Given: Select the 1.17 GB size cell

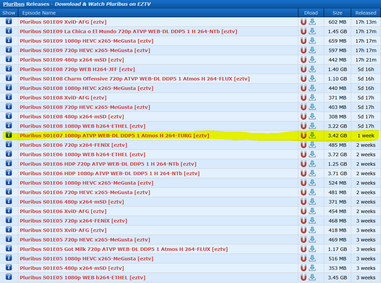Looking at the screenshot, I should click(337, 249).
